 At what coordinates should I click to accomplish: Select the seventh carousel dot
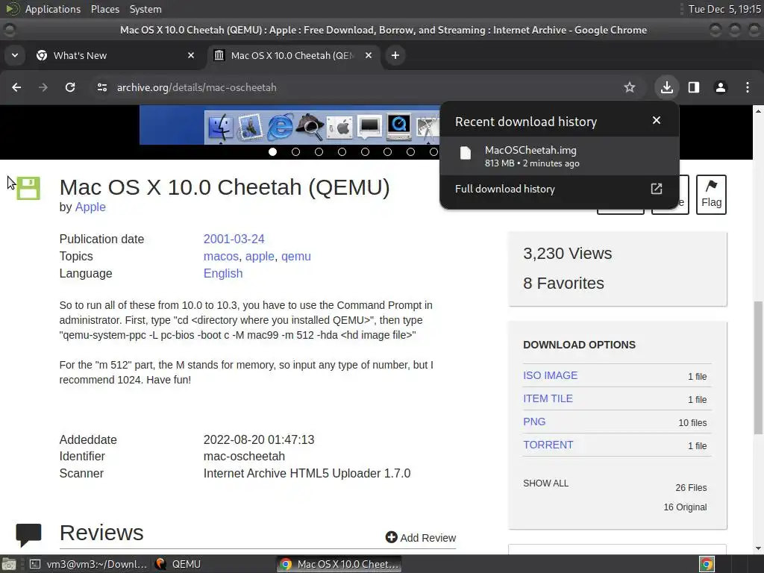411,152
